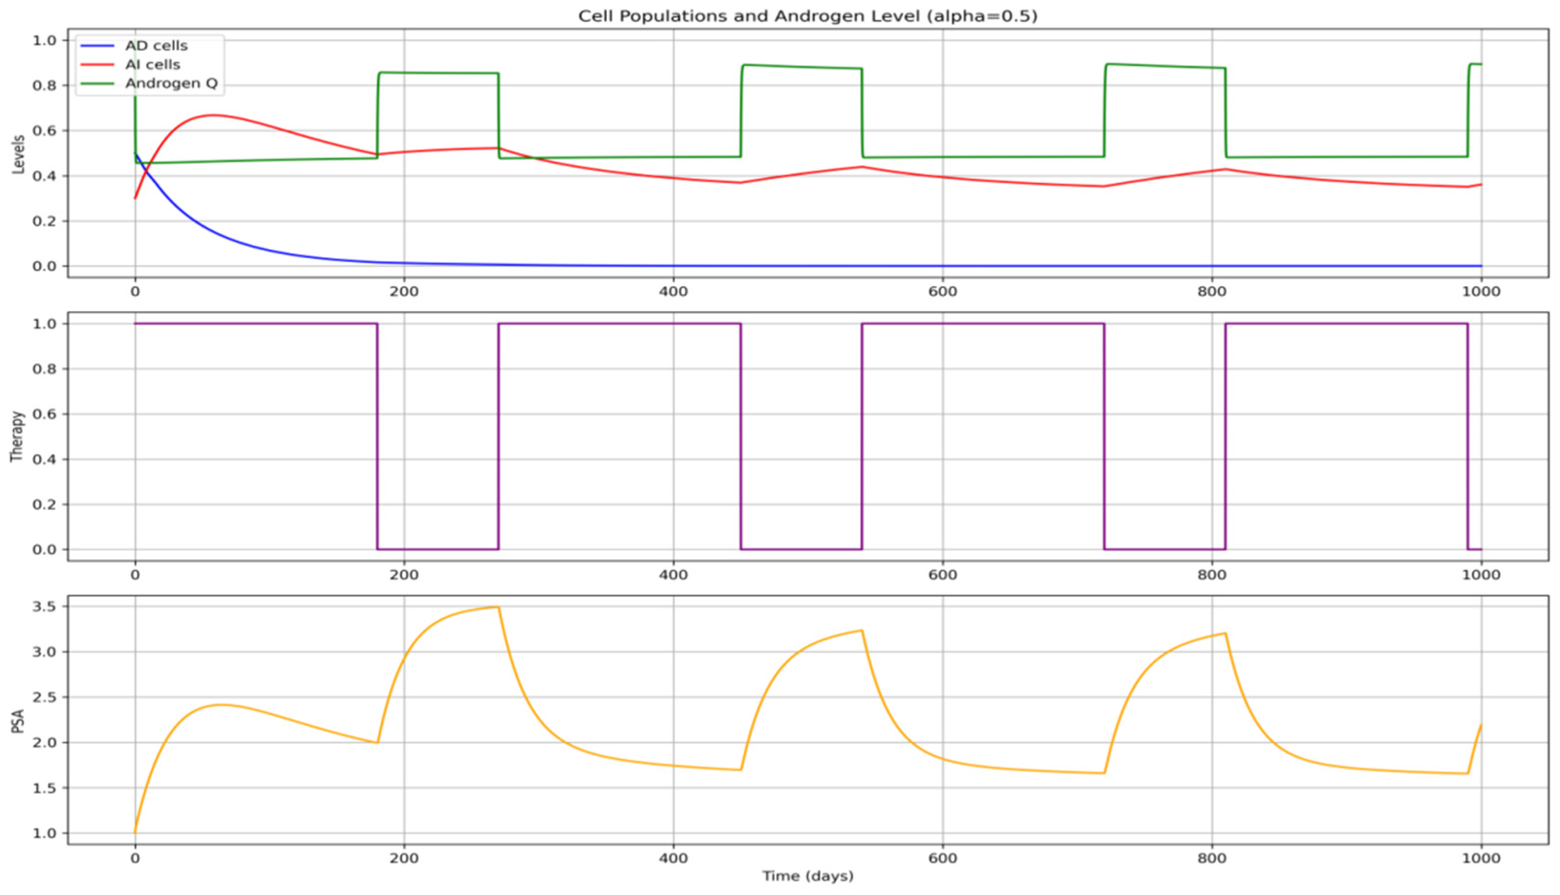The width and height of the screenshot is (1560, 895).
Task: Click the 'AD cells' legend label
Action: [x=156, y=46]
